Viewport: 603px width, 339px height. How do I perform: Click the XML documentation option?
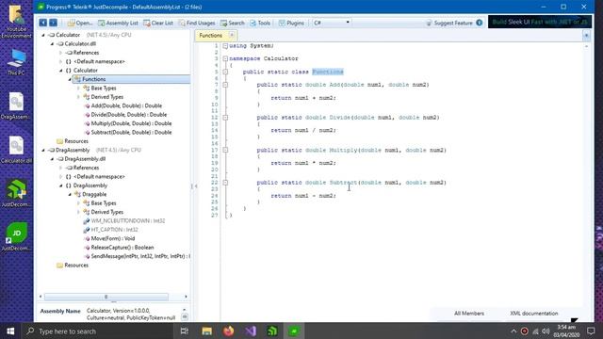534,314
